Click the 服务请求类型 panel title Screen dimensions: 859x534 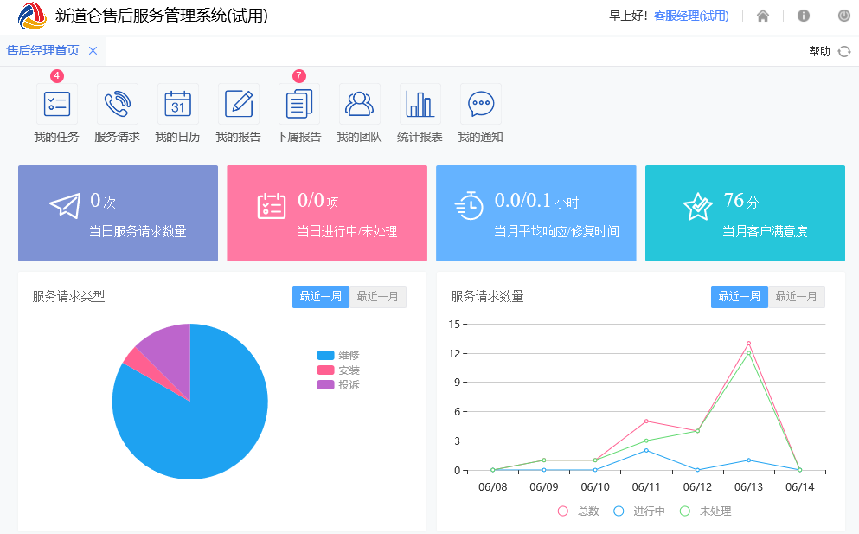[x=68, y=297]
